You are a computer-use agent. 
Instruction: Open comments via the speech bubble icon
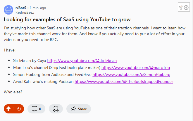click(34, 109)
